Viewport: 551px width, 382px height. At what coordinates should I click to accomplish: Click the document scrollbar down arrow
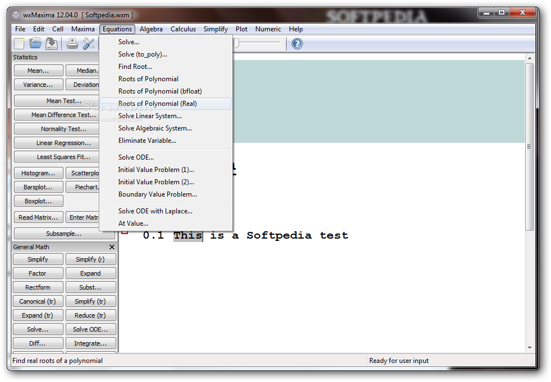(x=530, y=348)
